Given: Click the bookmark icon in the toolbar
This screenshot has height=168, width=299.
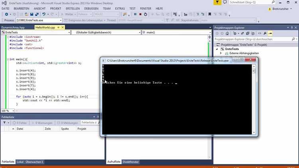Looking at the screenshot, I should [210, 14].
